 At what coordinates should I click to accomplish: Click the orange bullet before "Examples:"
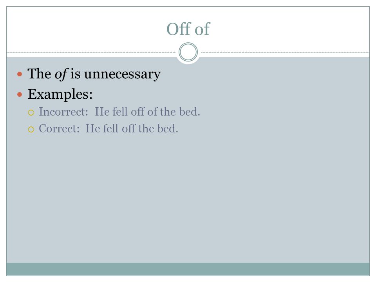click(20, 94)
